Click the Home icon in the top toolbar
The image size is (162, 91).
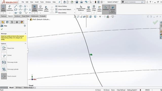[x=65, y=2]
